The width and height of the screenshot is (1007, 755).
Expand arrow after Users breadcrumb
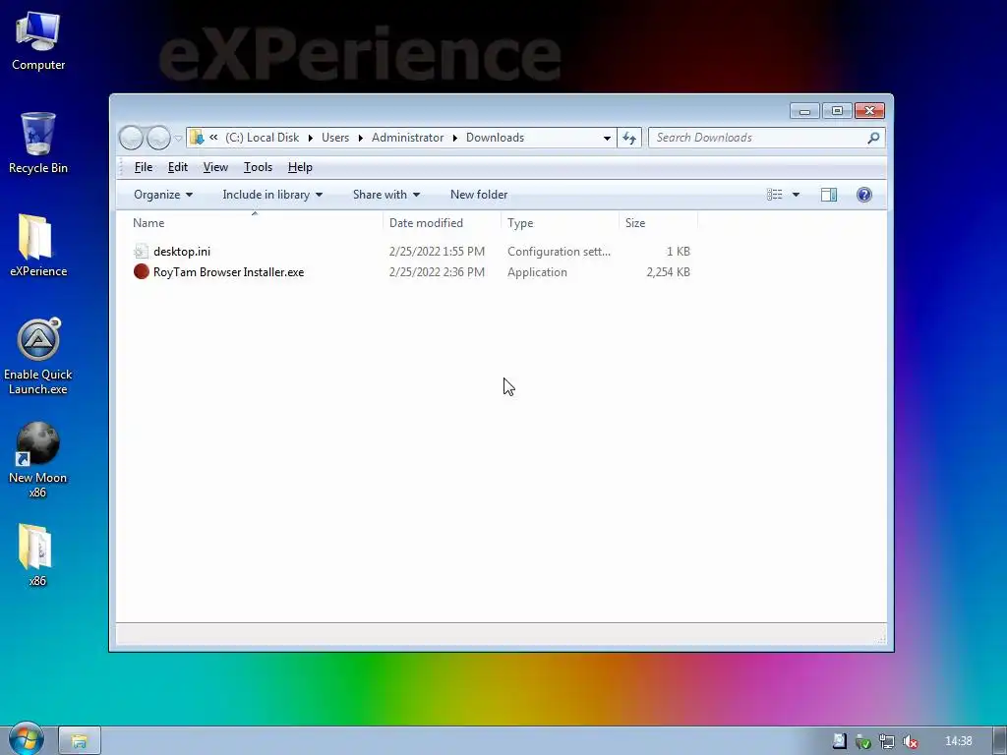360,138
